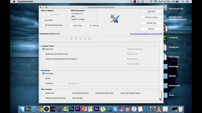Screen dimensions: 202x113
Task: Open PowerPoint from the dock
Action: (84, 109)
